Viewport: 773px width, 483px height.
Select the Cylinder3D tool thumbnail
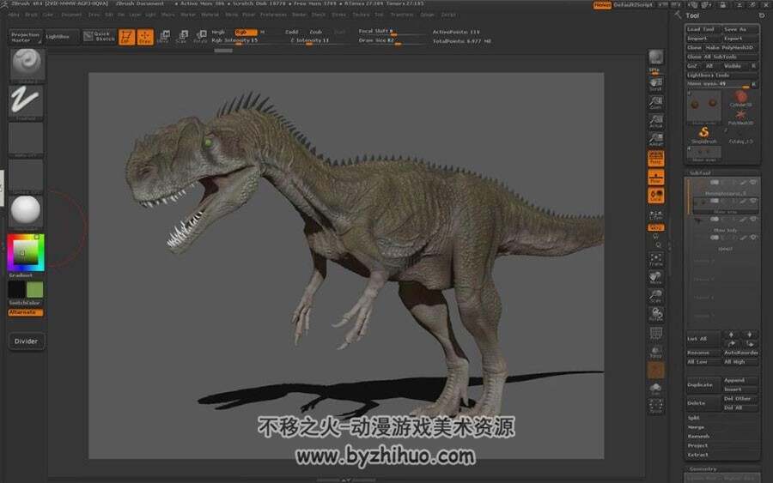pos(740,99)
